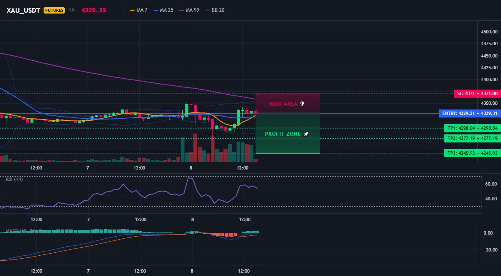Click the XAU_USDT symbol name
Screen dimensions: 501x276
(x=23, y=10)
